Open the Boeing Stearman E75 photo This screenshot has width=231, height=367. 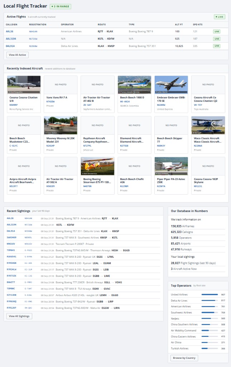coord(97,166)
